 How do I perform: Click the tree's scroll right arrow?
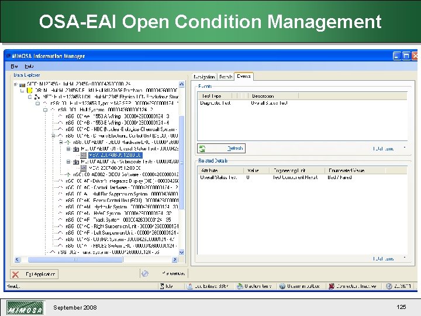tap(175, 260)
